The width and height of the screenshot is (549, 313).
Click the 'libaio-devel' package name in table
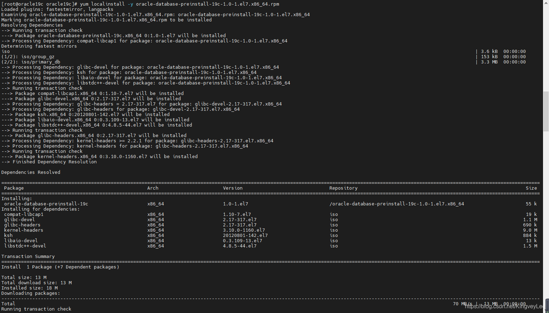coord(21,240)
